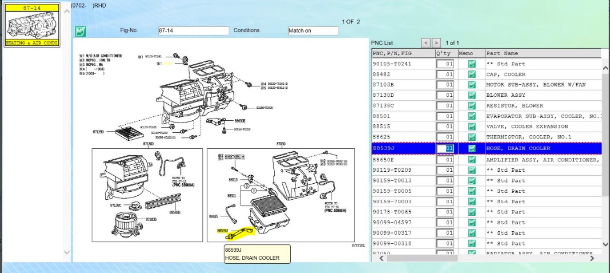
Task: Go to next PNC list page
Action: 437,43
